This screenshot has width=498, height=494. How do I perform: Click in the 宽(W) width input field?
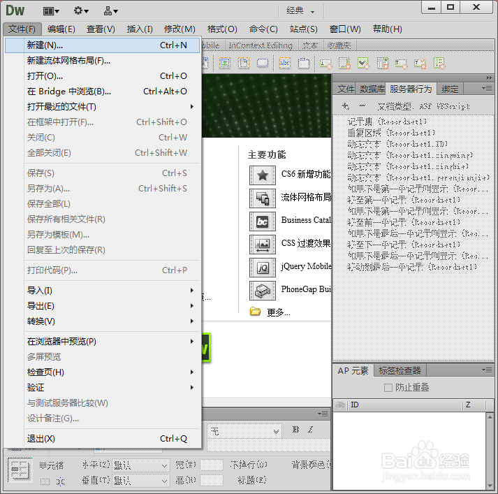211,465
